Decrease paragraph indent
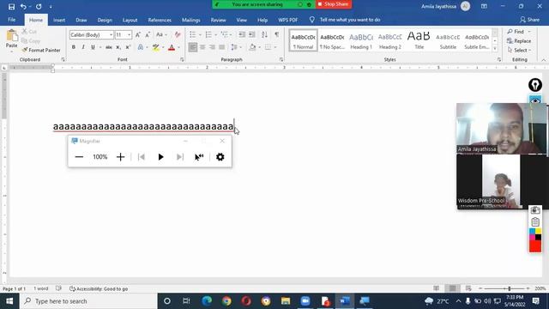Image resolution: width=549 pixels, height=309 pixels. point(242,34)
